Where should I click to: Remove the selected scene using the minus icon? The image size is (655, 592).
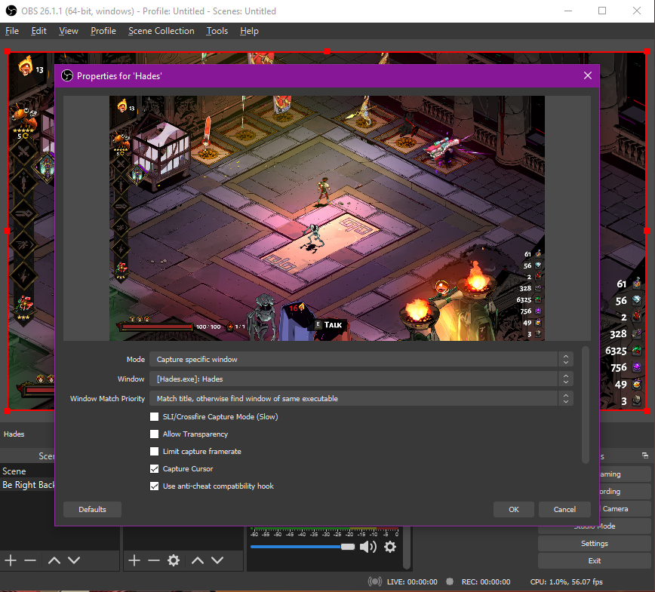31,560
